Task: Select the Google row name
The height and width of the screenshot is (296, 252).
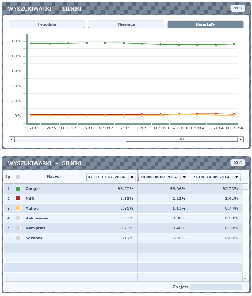Action: click(x=33, y=188)
